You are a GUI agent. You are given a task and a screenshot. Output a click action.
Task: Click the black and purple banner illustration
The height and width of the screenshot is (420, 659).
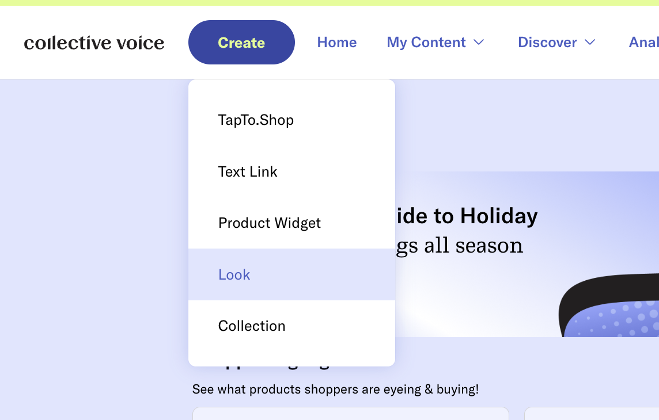(609, 305)
